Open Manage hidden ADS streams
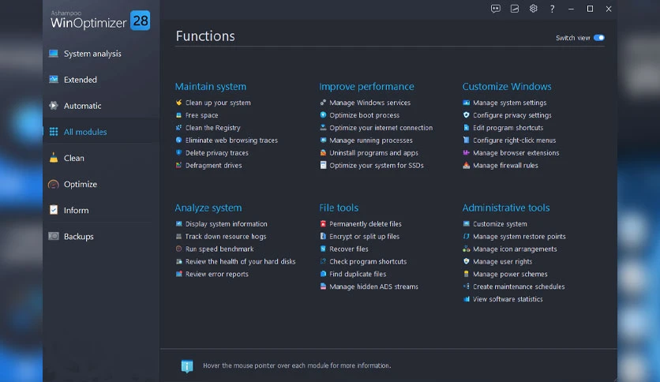Screen dimensions: 660x382 pyautogui.click(x=373, y=286)
